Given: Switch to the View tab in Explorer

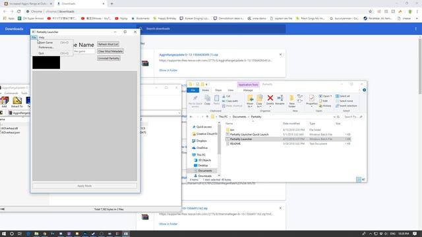Looking at the screenshot, I should [231, 90].
